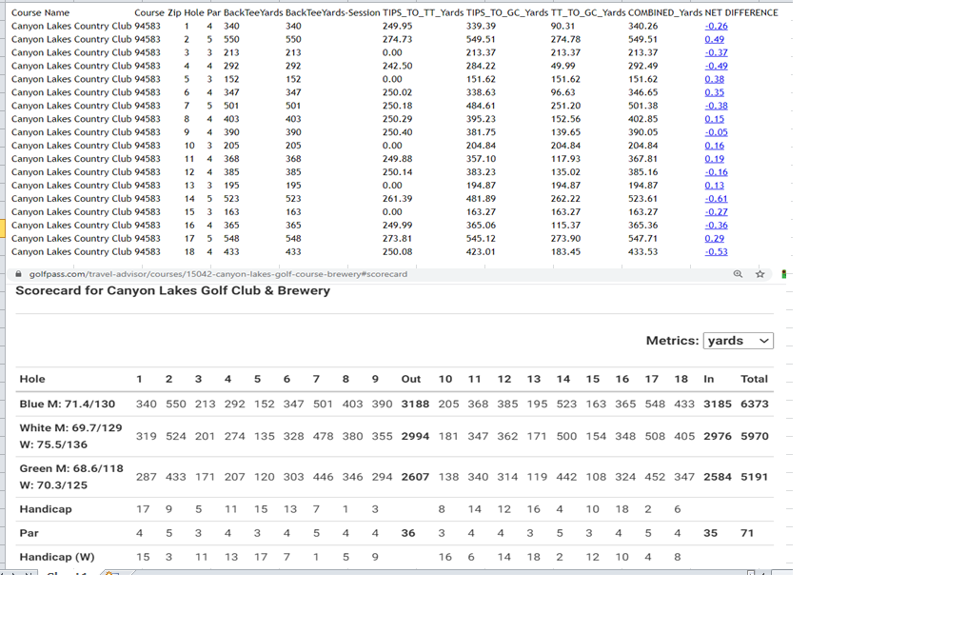This screenshot has width=967, height=632.
Task: Click the Blue tee Out total 3188
Action: [x=415, y=404]
